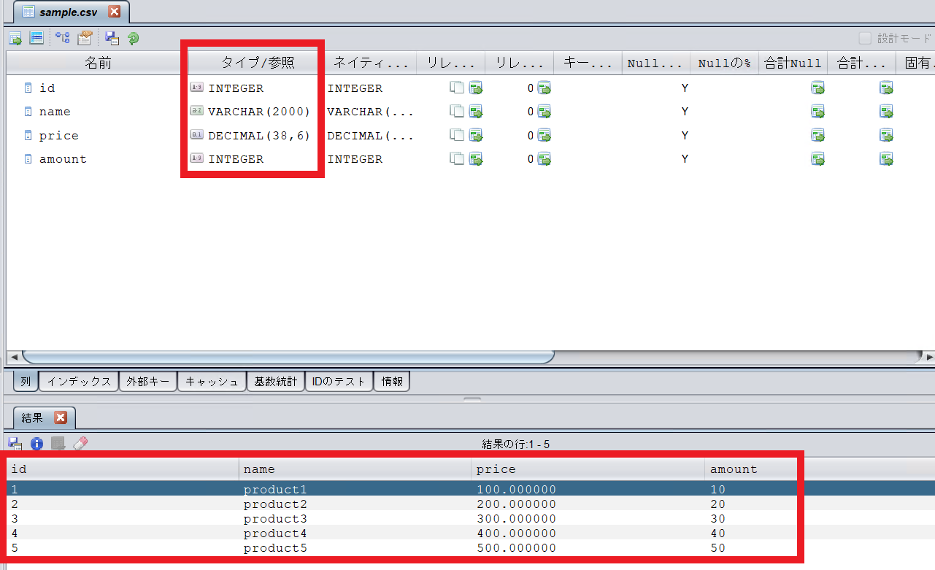Viewport: 935px width, 570px height.
Task: Click the Nullの% column header
Action: [x=725, y=63]
